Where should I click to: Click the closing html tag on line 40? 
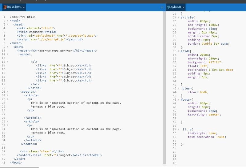coord(16,162)
